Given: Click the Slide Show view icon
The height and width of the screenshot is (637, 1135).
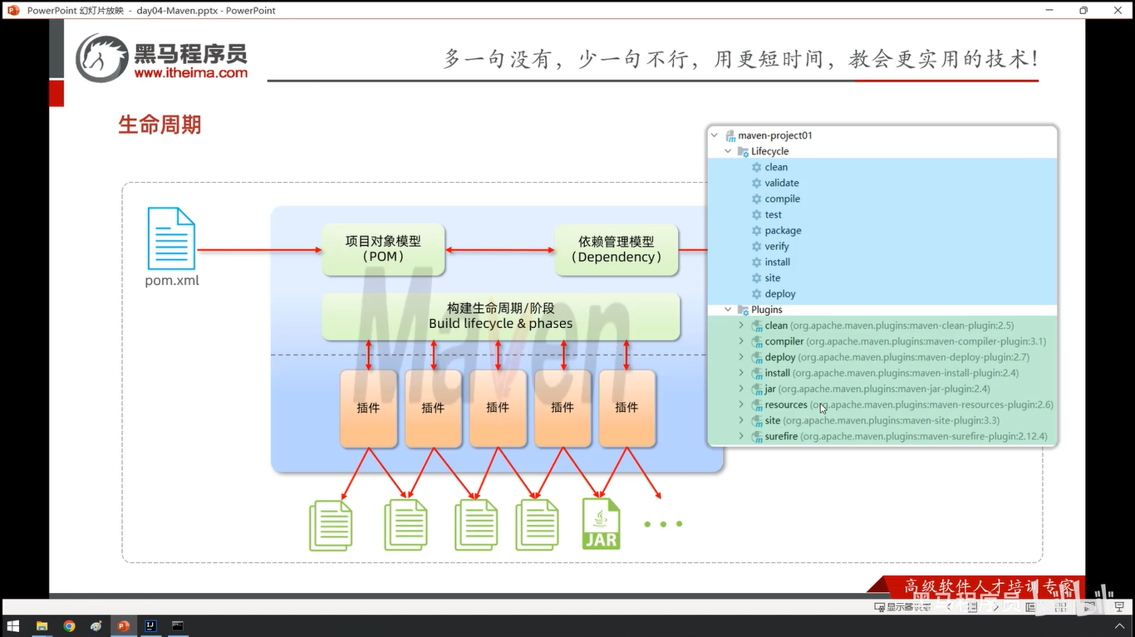Looking at the screenshot, I should [x=1119, y=607].
